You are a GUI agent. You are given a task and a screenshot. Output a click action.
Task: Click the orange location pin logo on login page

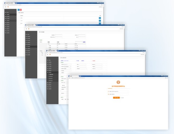click(x=118, y=82)
